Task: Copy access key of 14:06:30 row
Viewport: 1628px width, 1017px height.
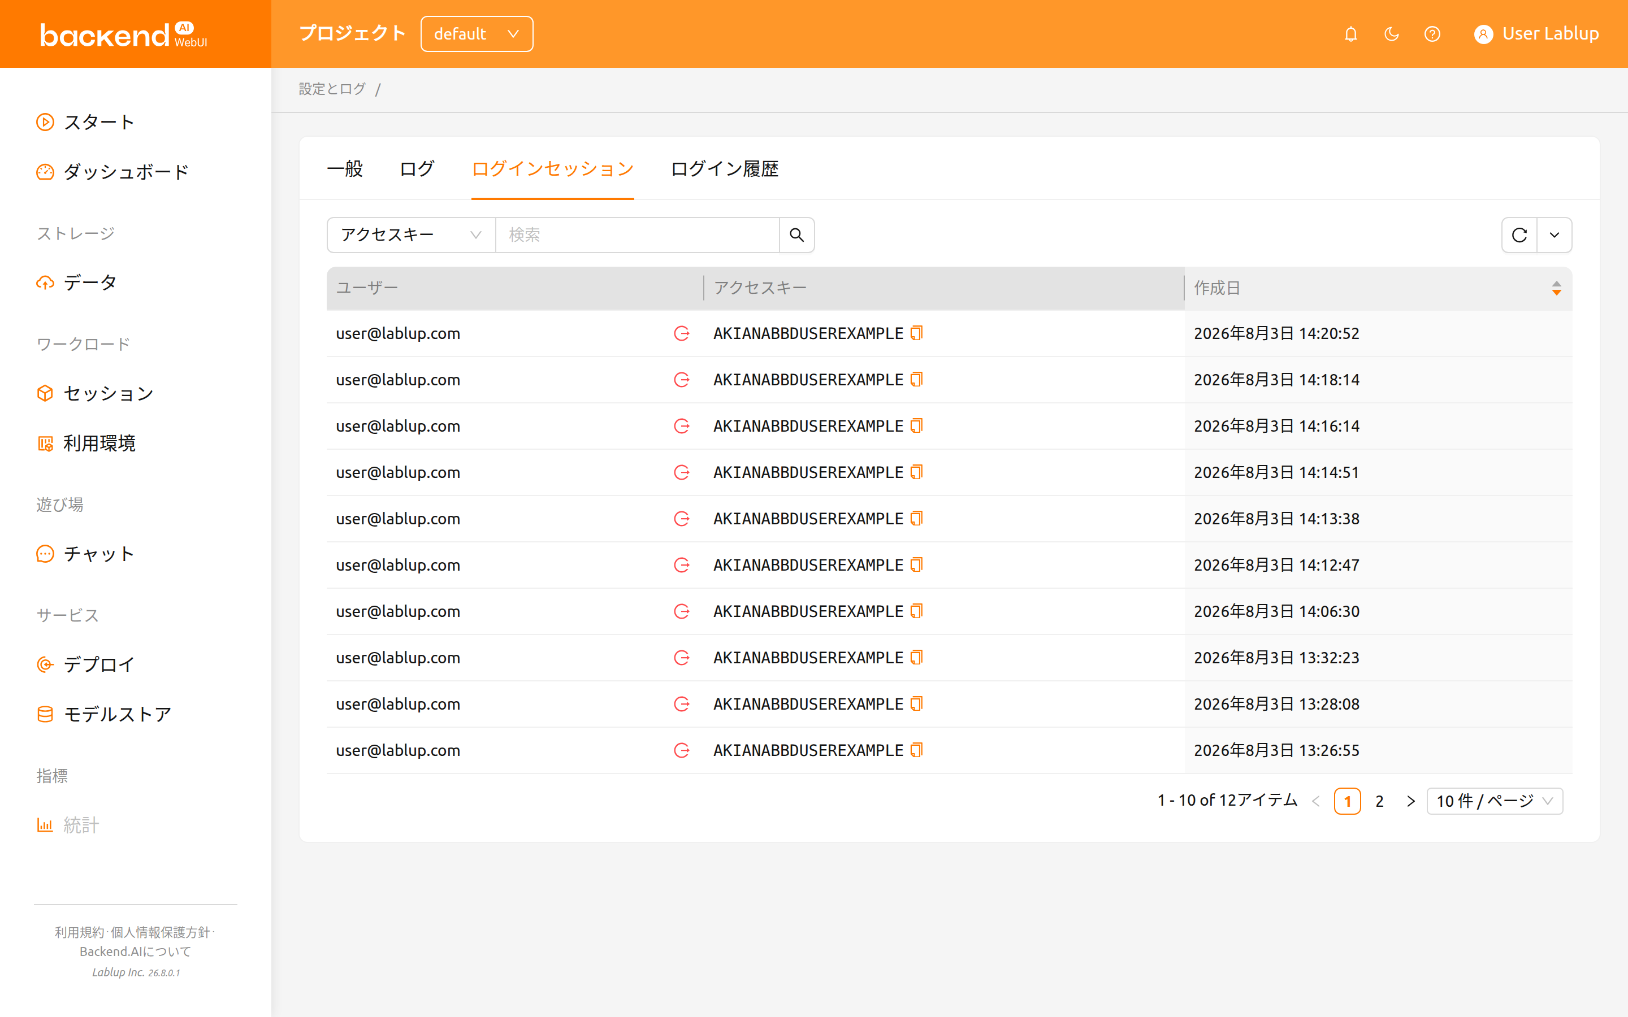Action: 916,611
